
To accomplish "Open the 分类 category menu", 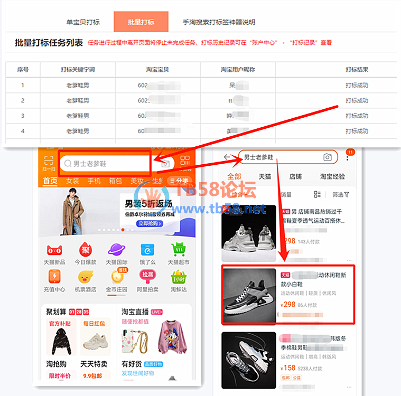I will 179,181.
